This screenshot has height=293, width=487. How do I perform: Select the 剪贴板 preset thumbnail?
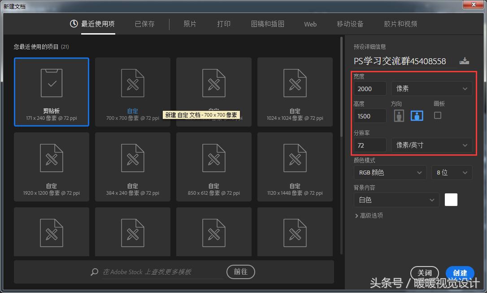51,92
